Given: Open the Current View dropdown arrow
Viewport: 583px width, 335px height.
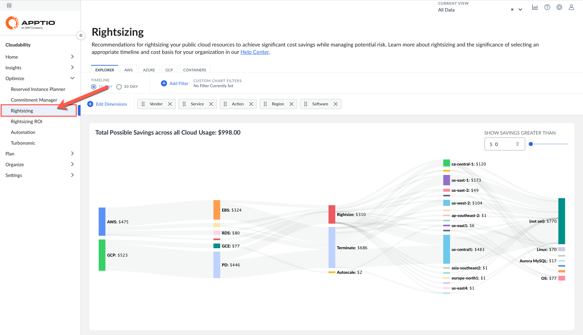Looking at the screenshot, I should click(520, 10).
